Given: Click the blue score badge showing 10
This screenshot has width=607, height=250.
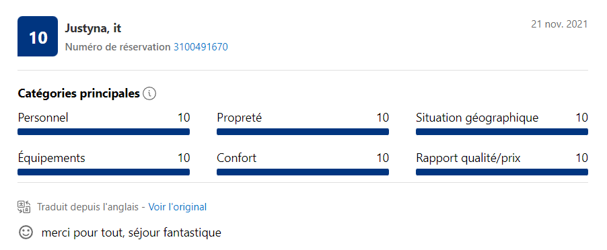Looking at the screenshot, I should [x=38, y=36].
